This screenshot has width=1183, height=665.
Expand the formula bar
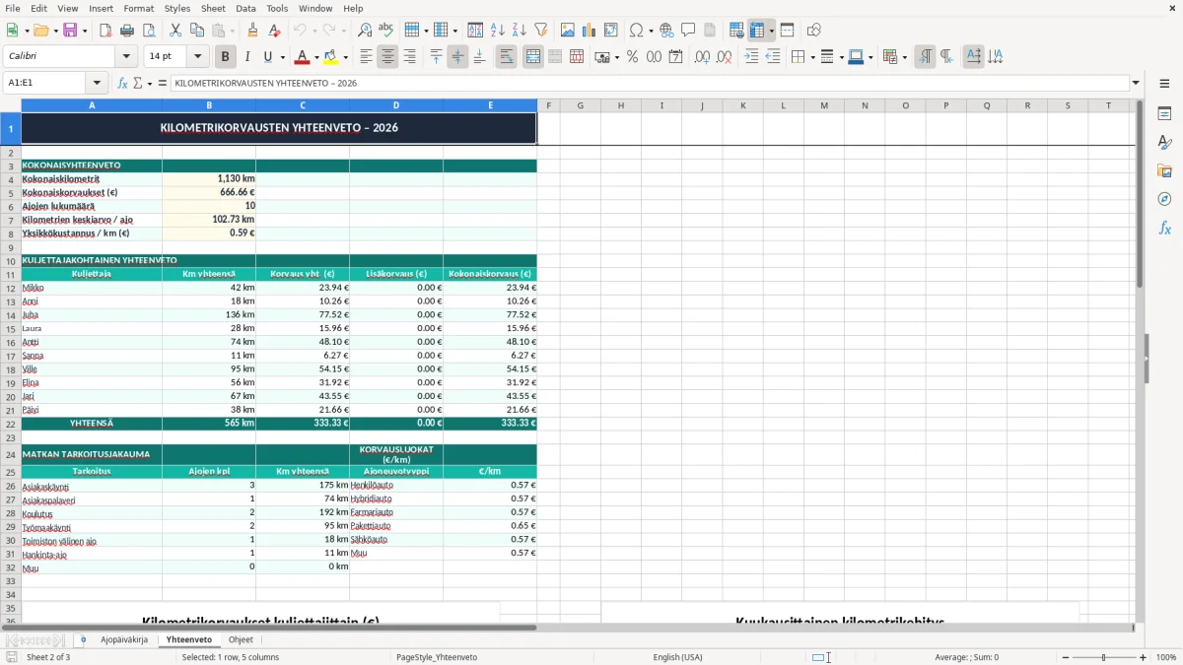1136,83
